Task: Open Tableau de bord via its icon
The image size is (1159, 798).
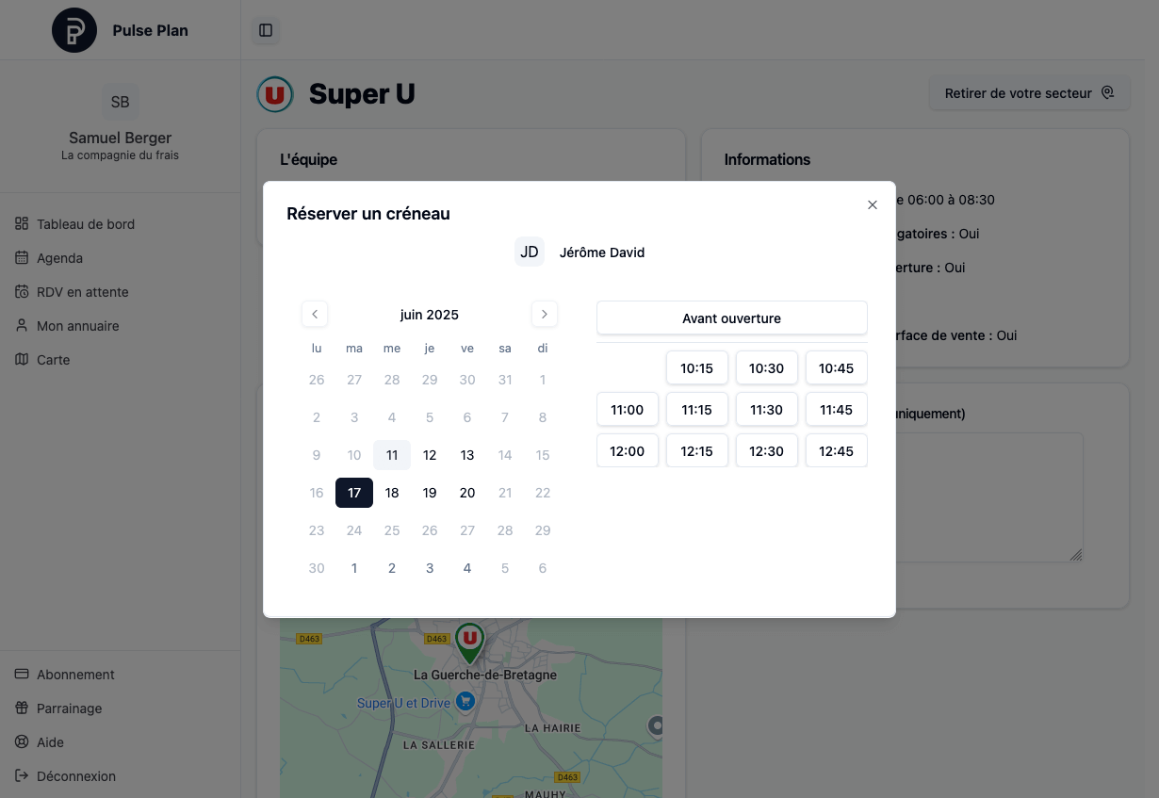Action: [x=22, y=224]
